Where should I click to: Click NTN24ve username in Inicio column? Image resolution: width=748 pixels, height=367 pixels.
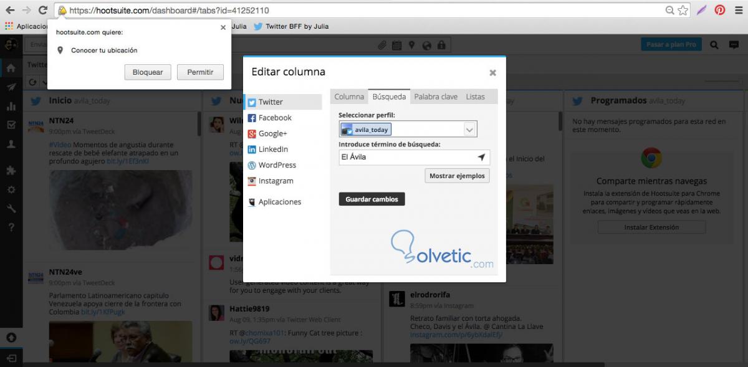click(x=65, y=272)
